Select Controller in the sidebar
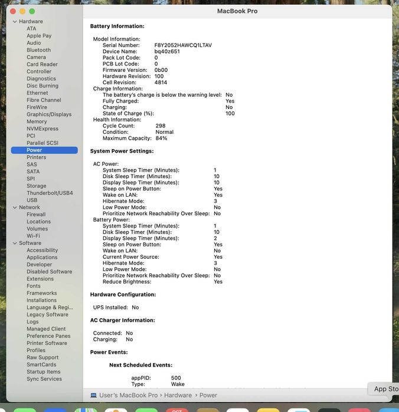The image size is (399, 412). (39, 71)
